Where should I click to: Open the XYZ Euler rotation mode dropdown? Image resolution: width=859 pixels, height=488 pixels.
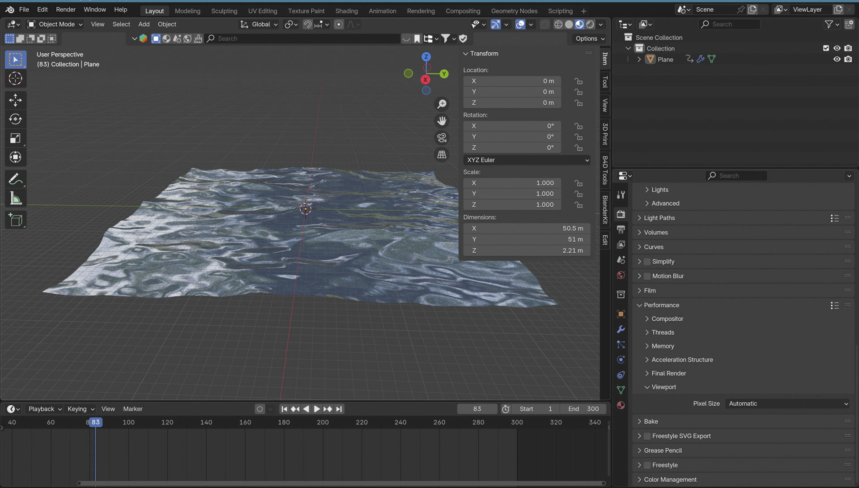[527, 160]
